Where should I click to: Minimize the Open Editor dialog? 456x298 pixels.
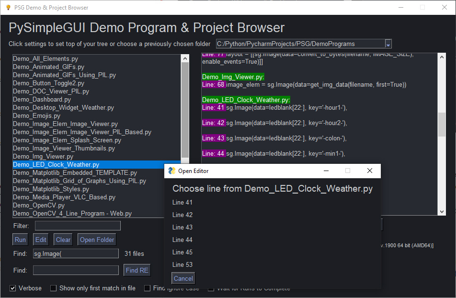click(x=326, y=171)
